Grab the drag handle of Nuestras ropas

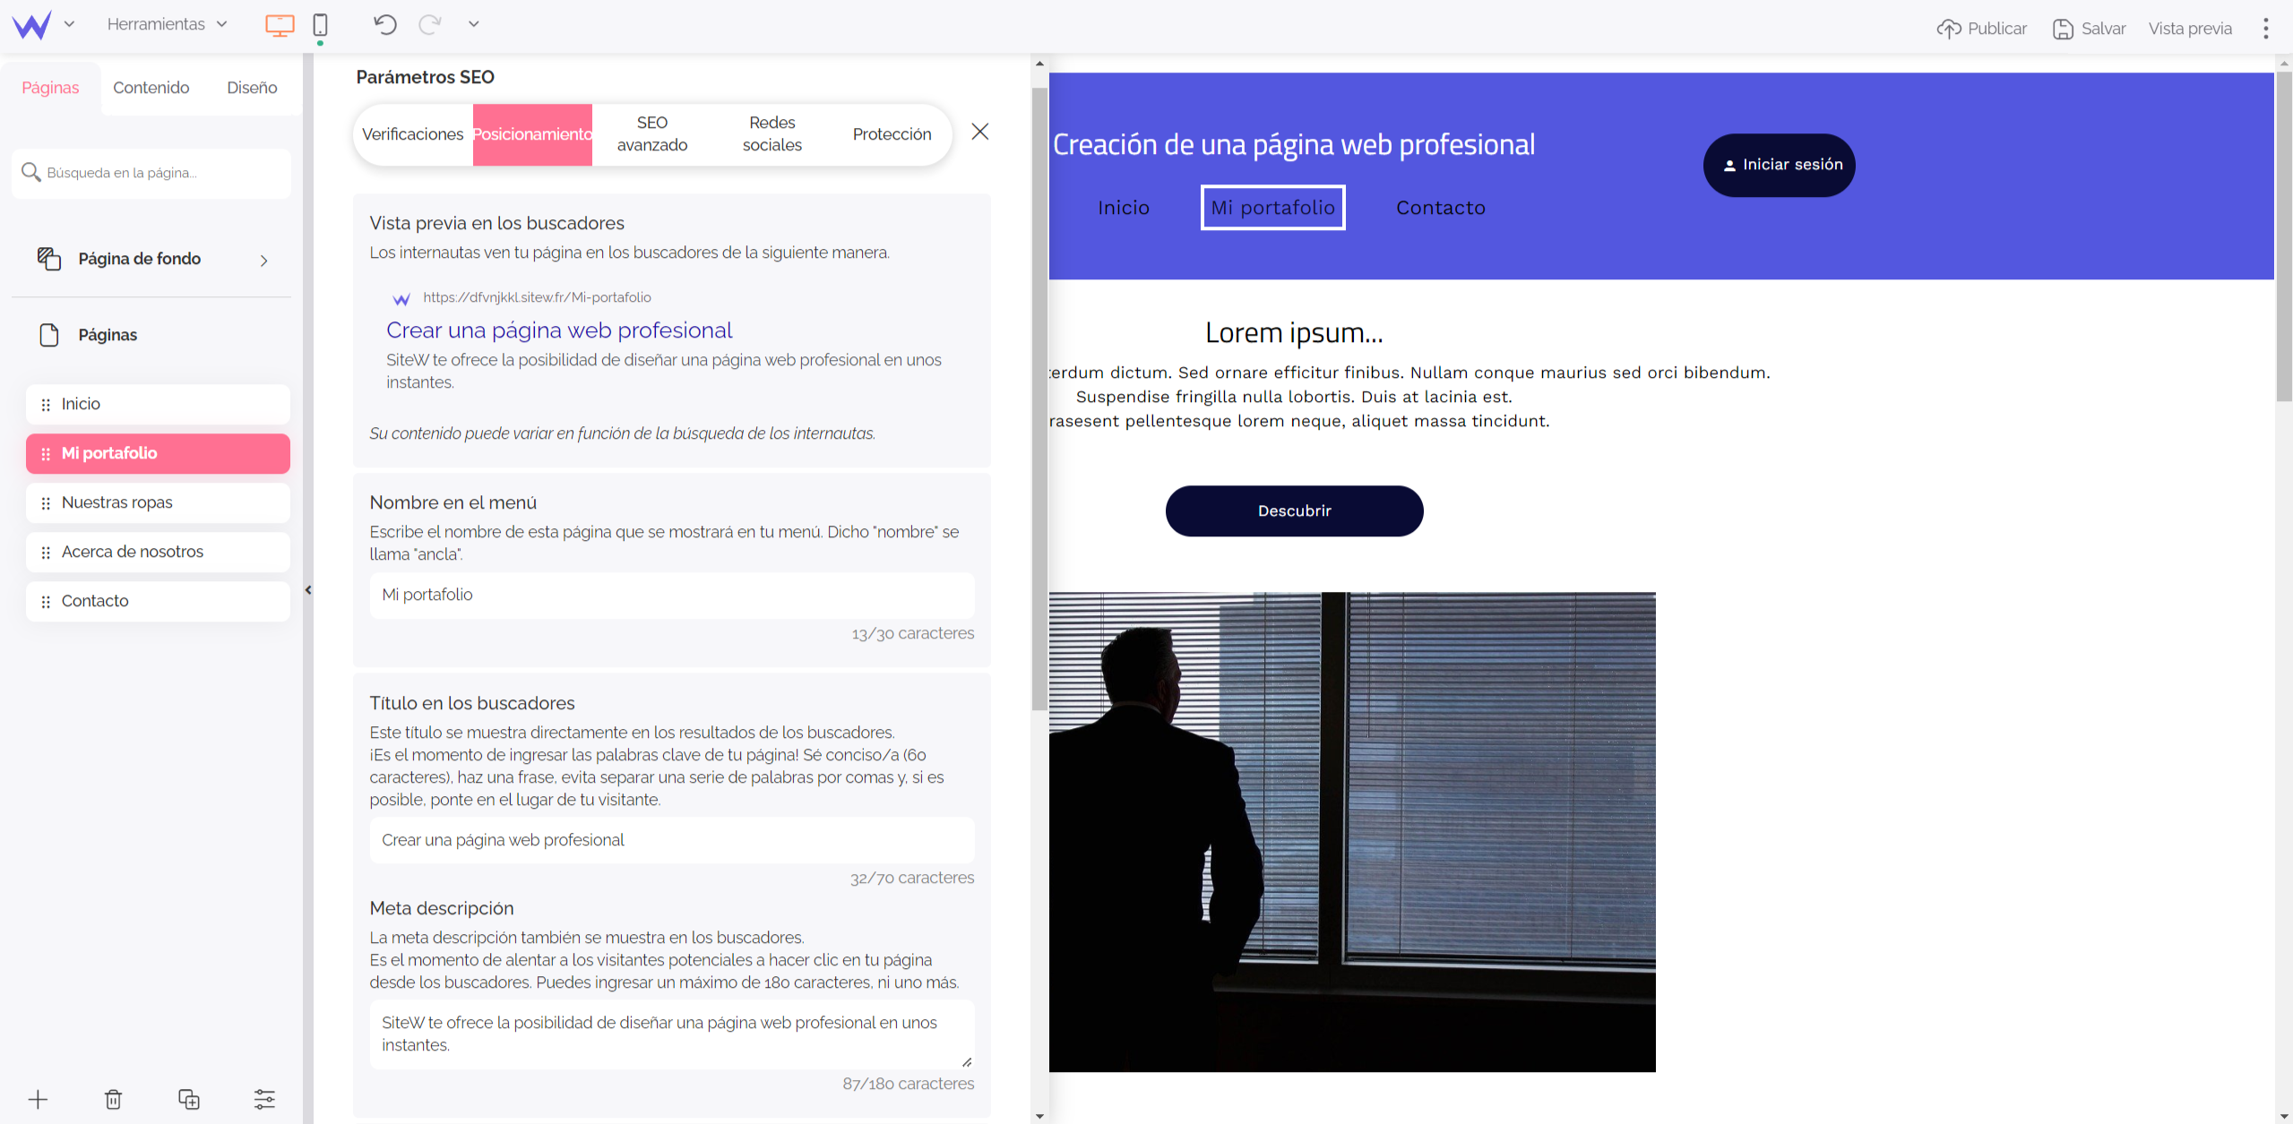(x=46, y=503)
